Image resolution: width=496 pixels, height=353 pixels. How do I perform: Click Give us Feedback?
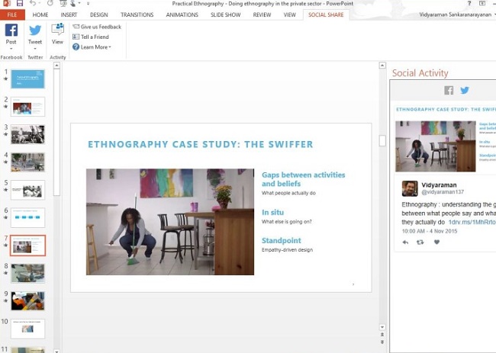tap(97, 27)
